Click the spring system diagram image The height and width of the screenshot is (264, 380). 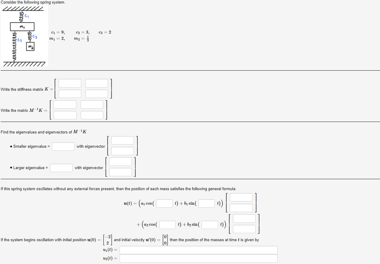(x=24, y=36)
